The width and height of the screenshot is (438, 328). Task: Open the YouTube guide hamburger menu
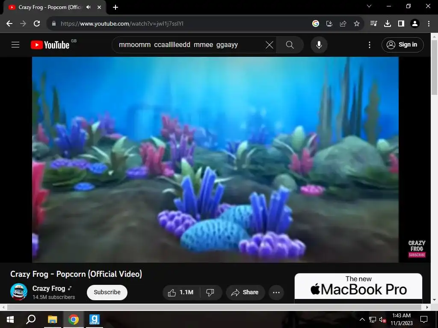[x=15, y=44]
